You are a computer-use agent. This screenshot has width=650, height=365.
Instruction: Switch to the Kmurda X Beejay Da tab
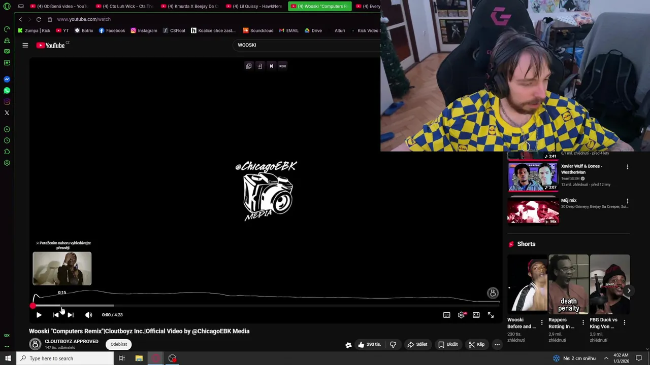click(x=189, y=6)
